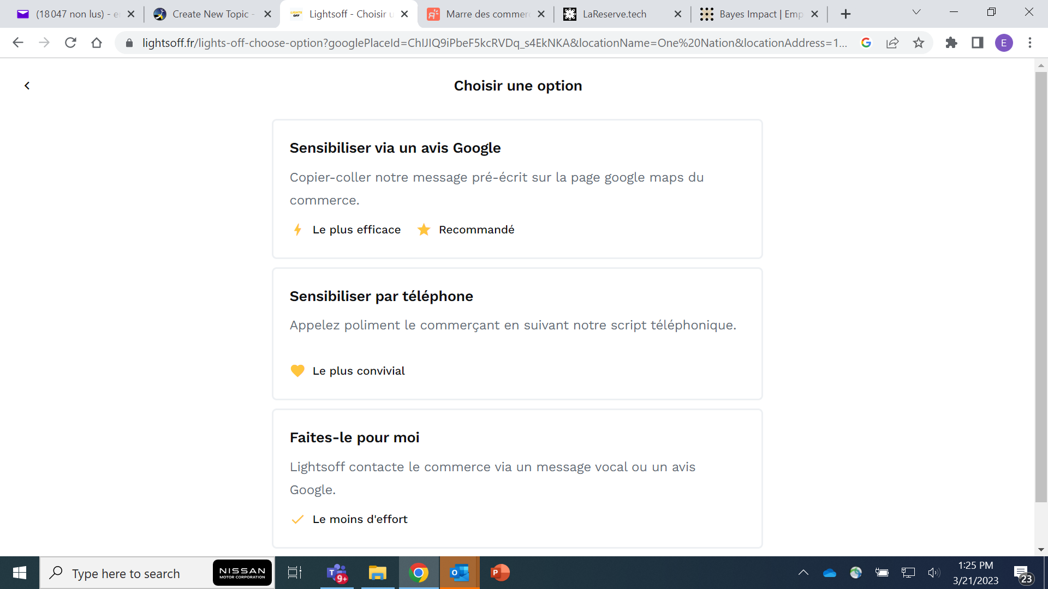Show hidden system tray icons chevron
The width and height of the screenshot is (1048, 589).
(x=803, y=573)
